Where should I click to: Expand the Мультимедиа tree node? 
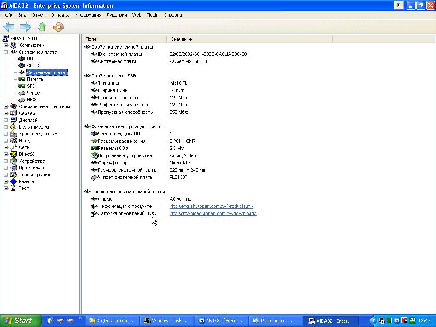[x=6, y=127]
